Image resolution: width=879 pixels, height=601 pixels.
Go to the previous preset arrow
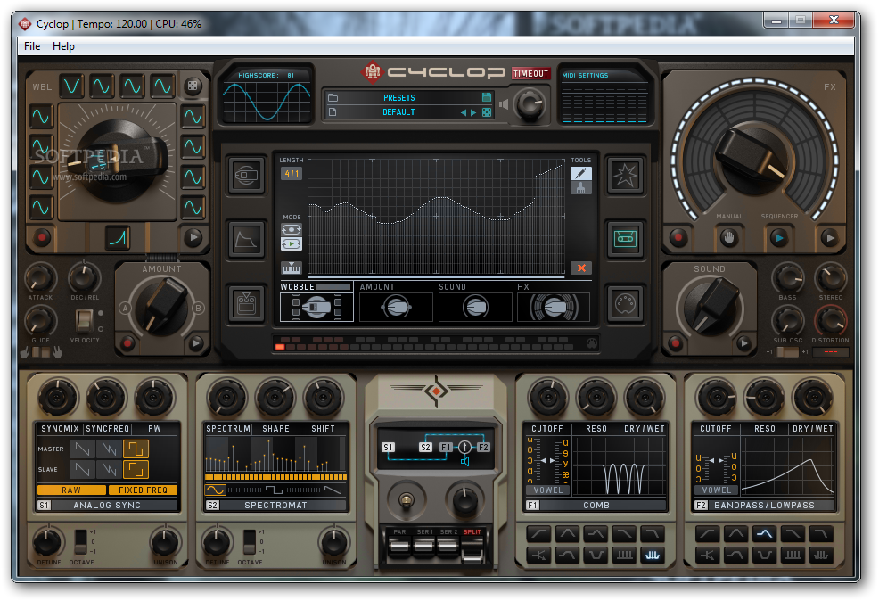[x=464, y=112]
